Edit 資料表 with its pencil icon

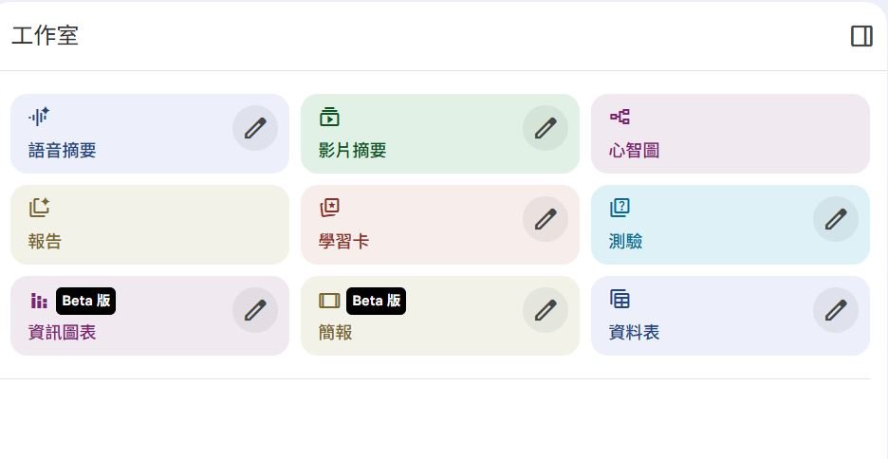(x=836, y=310)
